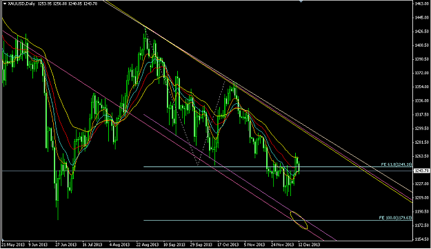
Task: Click the 4 Aug 2013 date label
Action: click(119, 245)
